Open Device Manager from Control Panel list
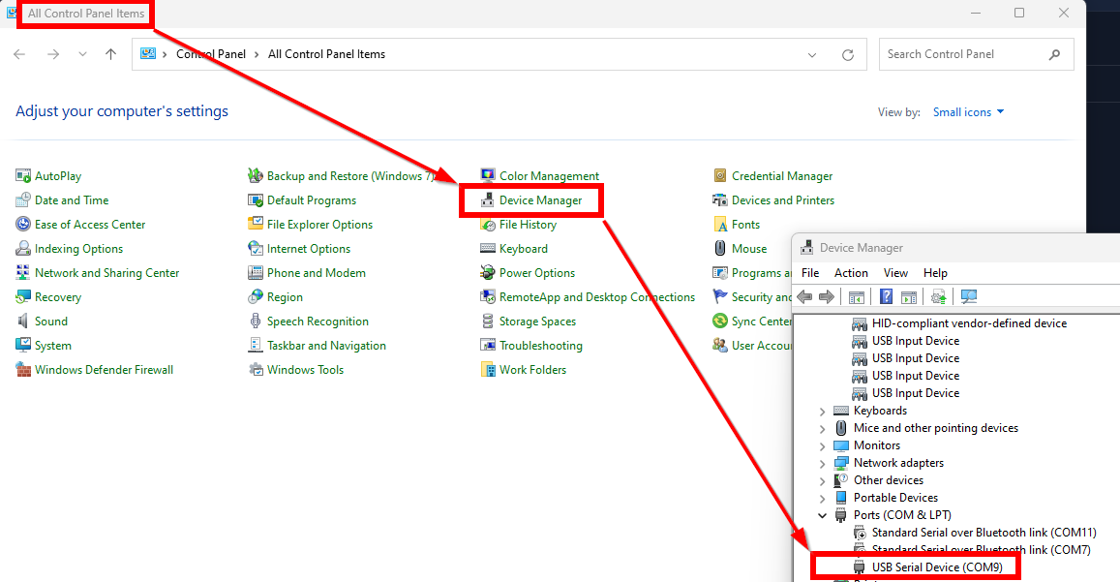The height and width of the screenshot is (582, 1120). pyautogui.click(x=540, y=200)
